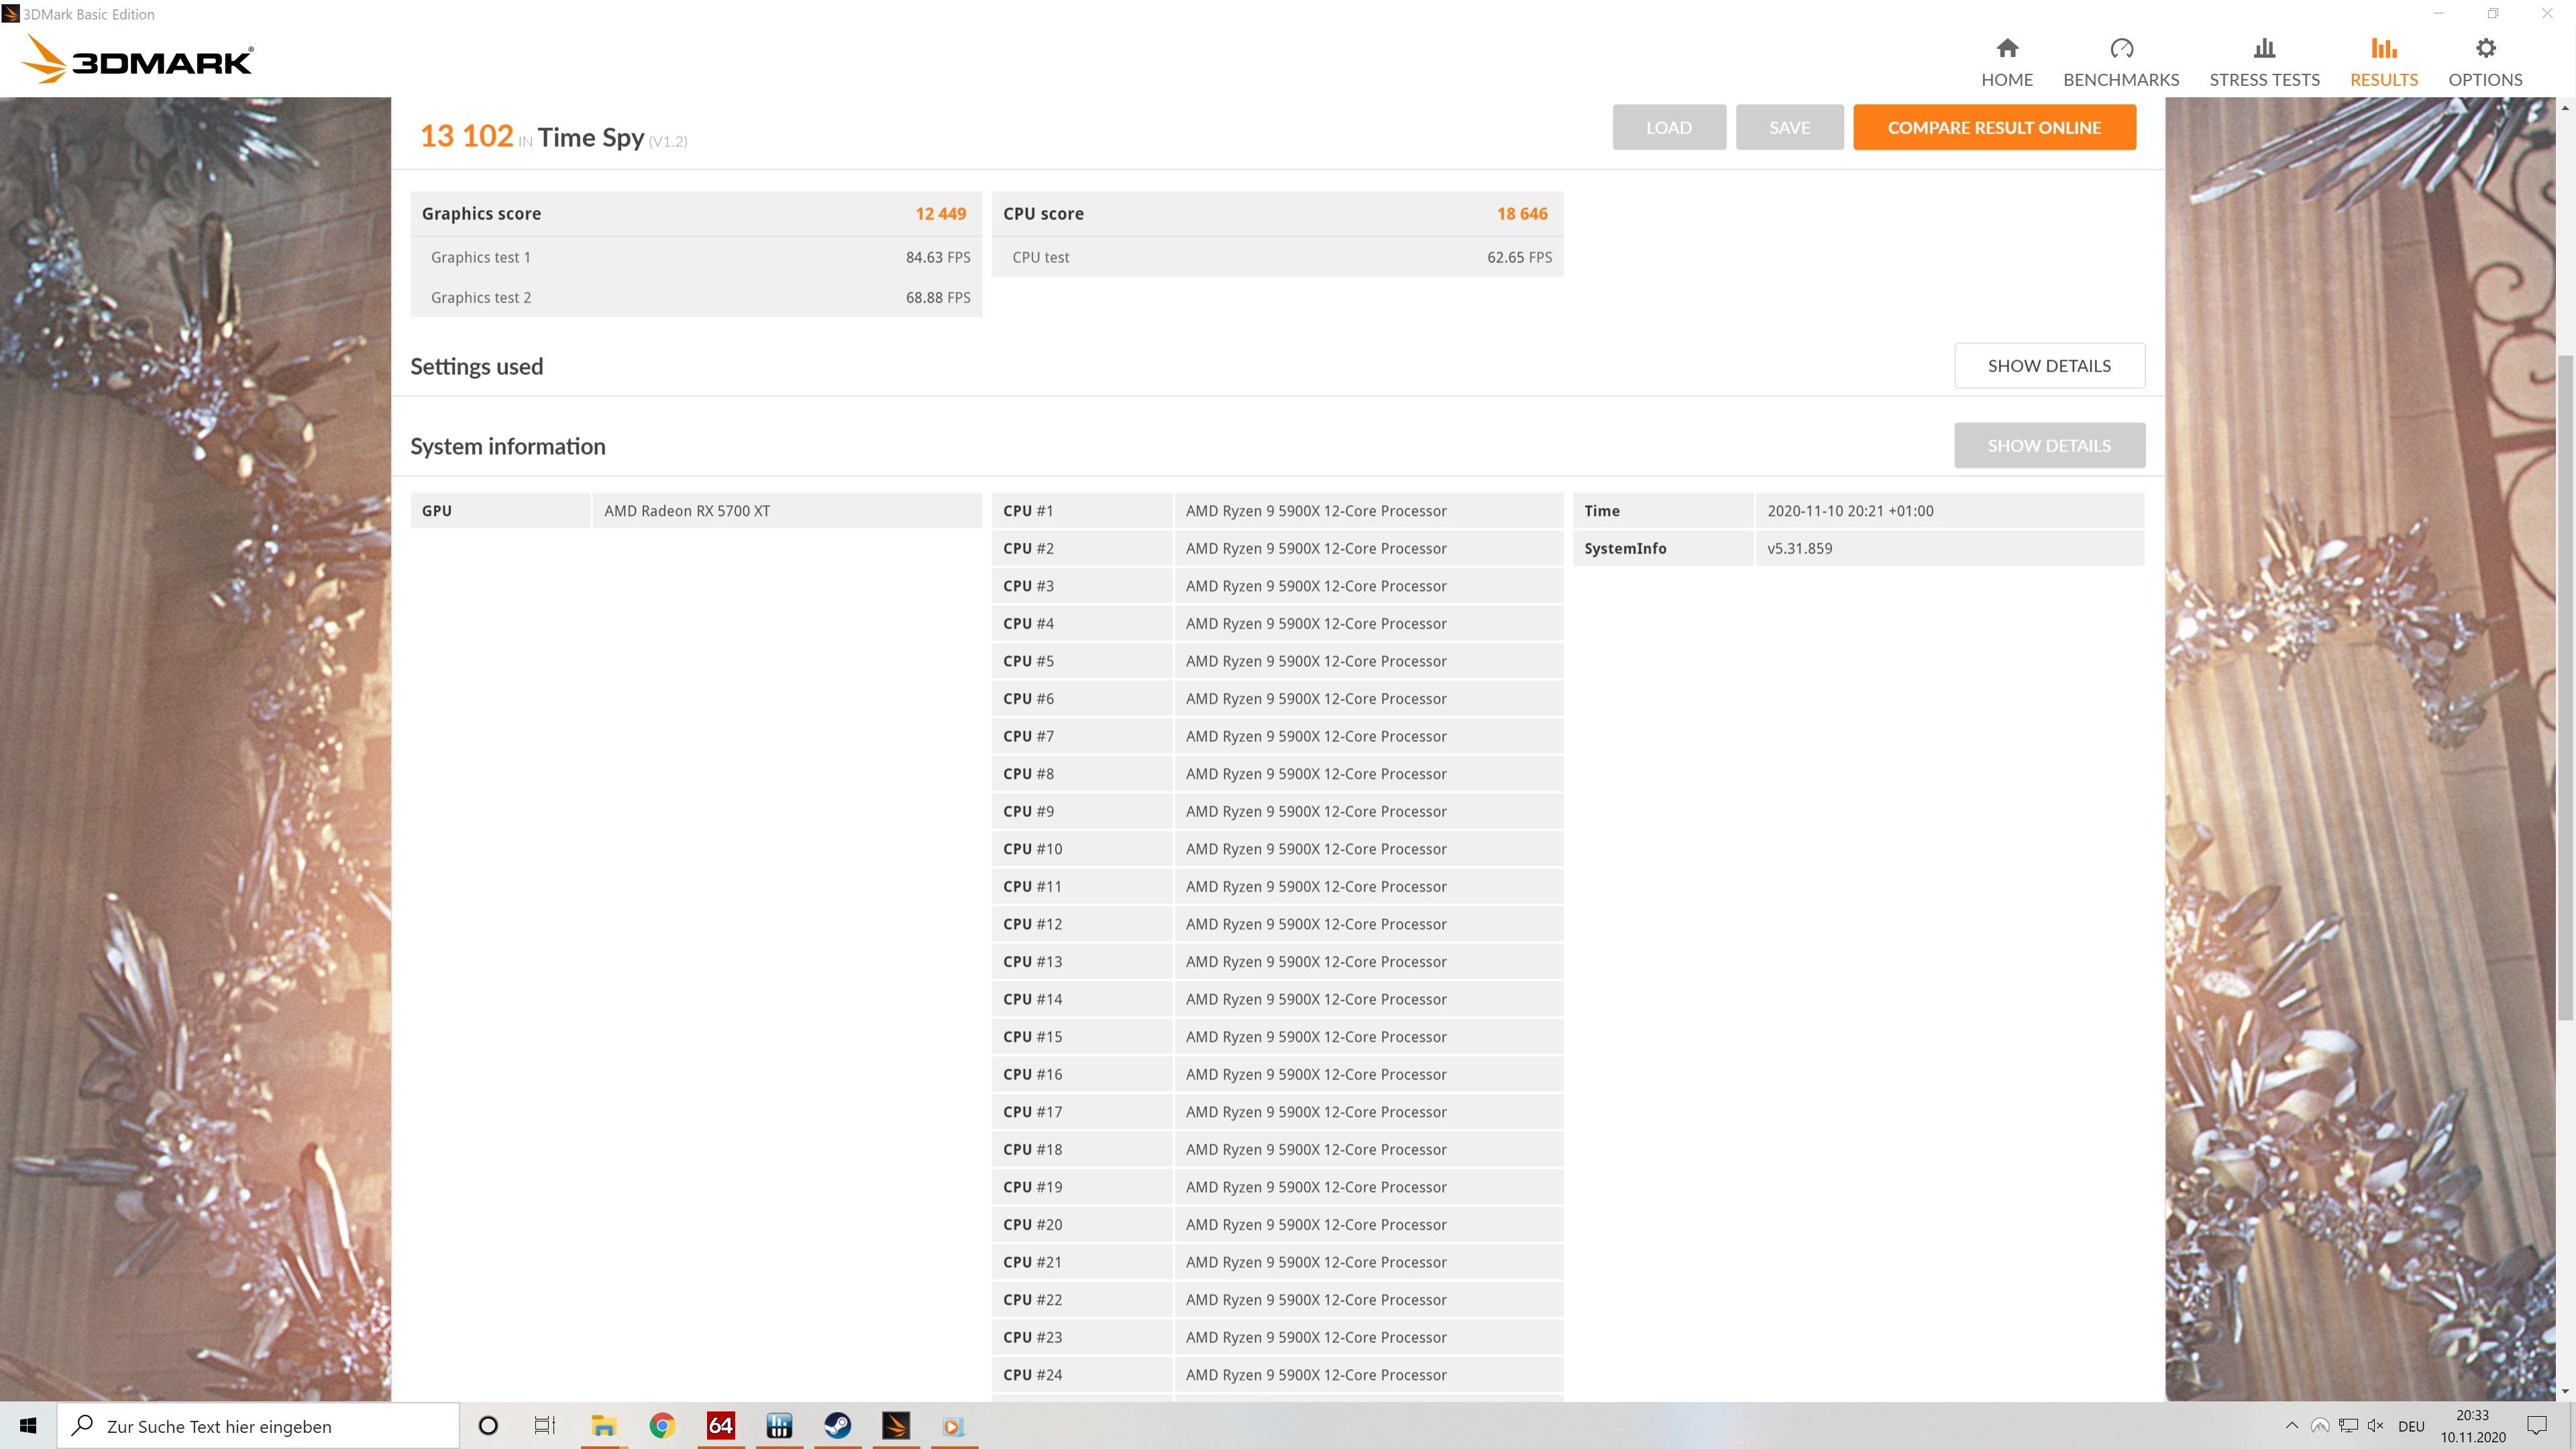The width and height of the screenshot is (2576, 1449).
Task: Go to Benchmarks gauge icon
Action: (x=2120, y=49)
